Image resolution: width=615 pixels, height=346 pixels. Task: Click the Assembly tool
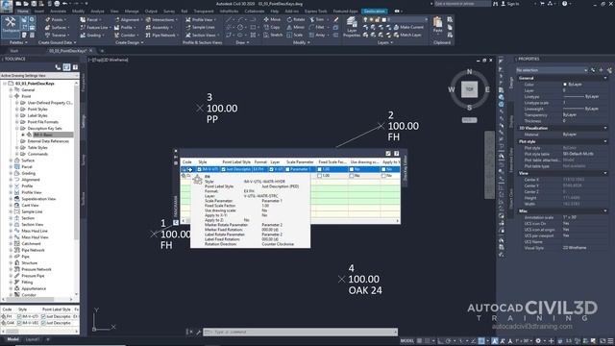click(158, 27)
